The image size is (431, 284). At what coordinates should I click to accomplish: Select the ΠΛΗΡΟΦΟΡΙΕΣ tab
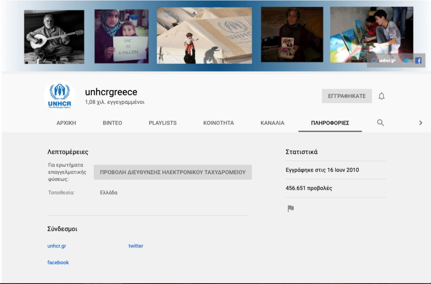tap(330, 123)
